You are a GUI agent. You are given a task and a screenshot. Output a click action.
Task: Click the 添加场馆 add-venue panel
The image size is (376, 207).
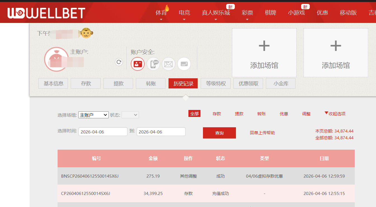coord(264,53)
